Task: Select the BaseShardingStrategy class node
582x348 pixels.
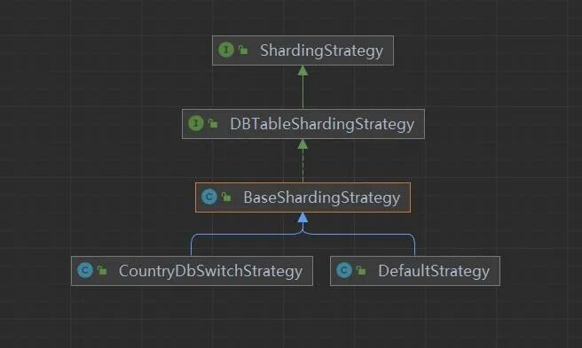Action: tap(303, 197)
